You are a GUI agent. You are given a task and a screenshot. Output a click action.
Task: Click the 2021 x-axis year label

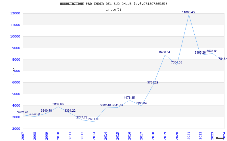[x=189, y=136]
